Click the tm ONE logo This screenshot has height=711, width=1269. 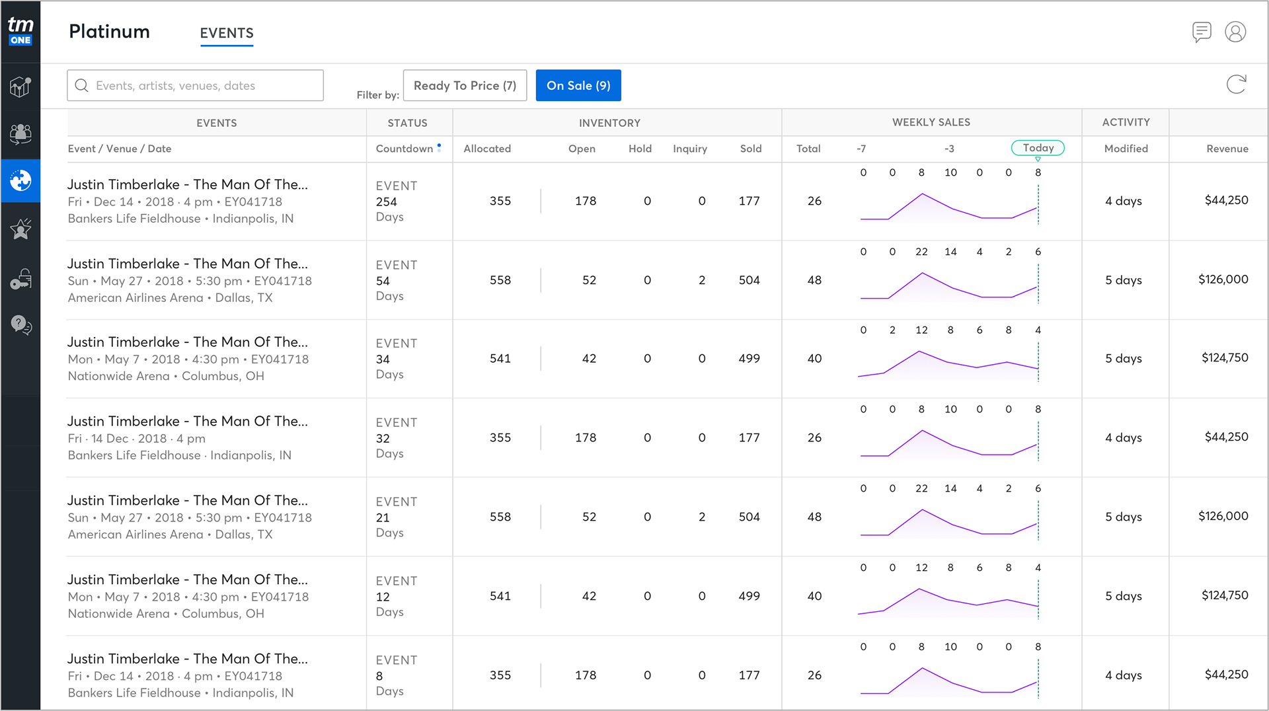coord(20,31)
